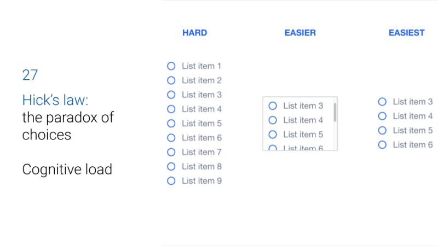Select List item 3 radio in EASIER scroll box
Screen dimensions: 438x246
tap(273, 106)
